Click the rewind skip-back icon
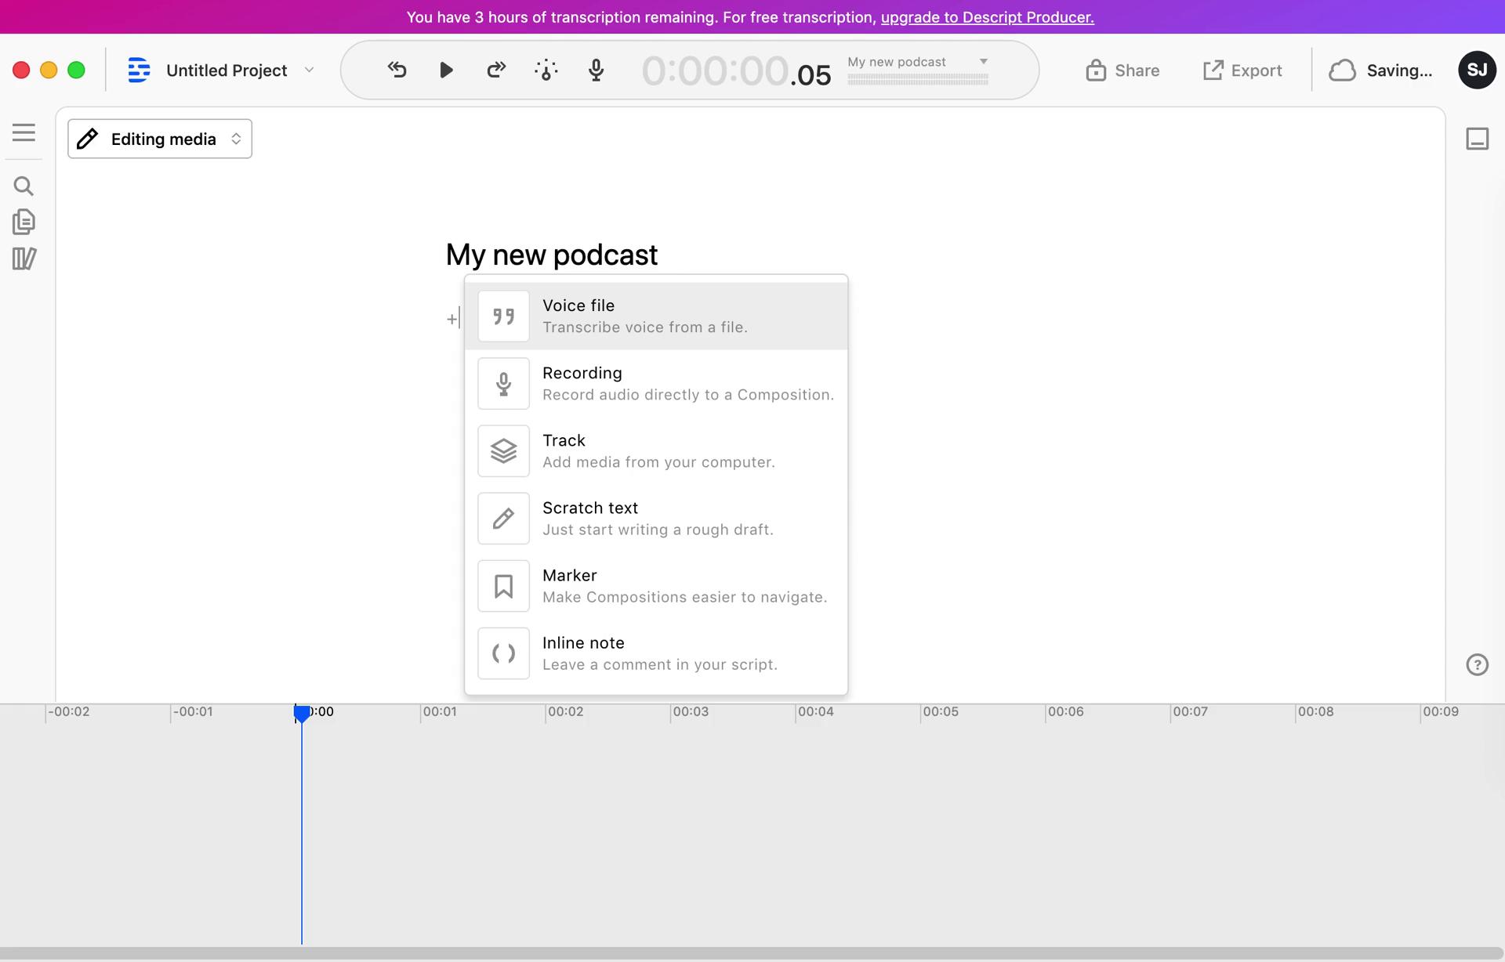Screen dimensions: 1505x962 [397, 71]
